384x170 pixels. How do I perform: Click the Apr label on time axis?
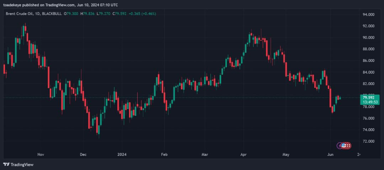coord(244,154)
